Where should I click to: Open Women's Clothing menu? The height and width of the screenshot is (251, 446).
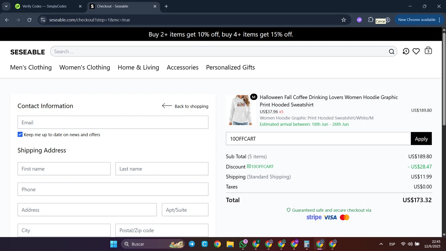(x=85, y=68)
